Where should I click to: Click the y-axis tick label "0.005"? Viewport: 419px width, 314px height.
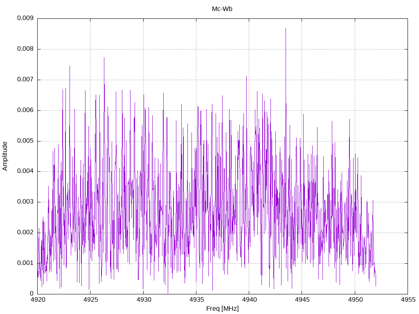(25, 141)
